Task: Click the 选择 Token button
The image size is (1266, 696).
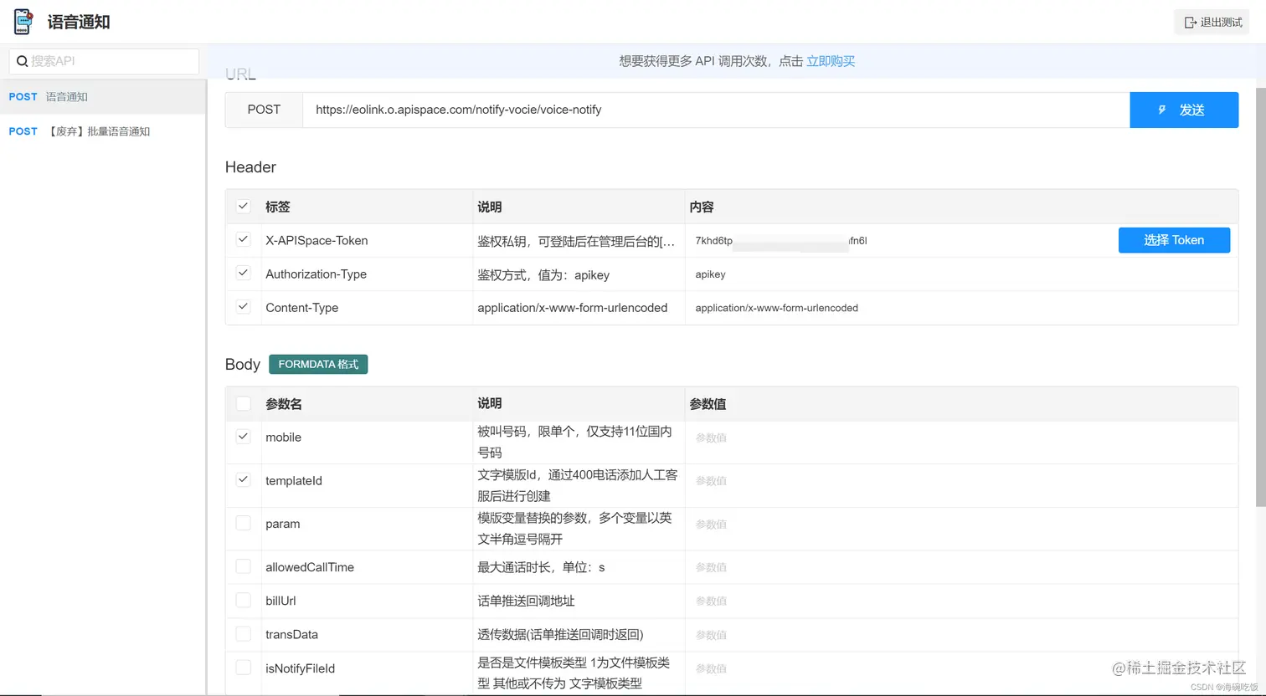Action: point(1174,240)
